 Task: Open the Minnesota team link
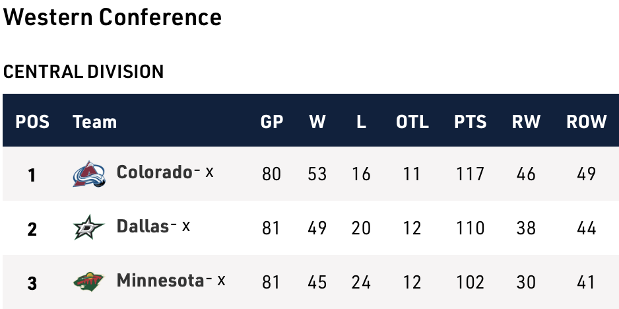pos(160,281)
